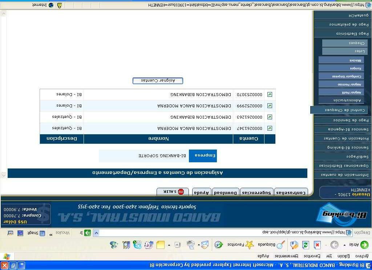Click the Snagit capture icon

[42, 233]
